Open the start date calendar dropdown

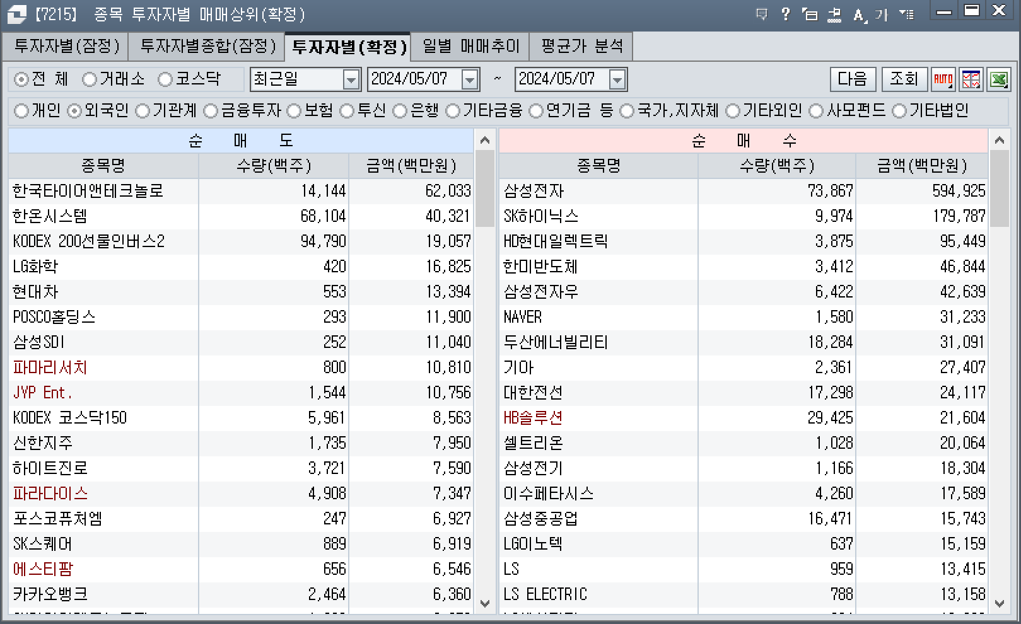click(x=470, y=80)
